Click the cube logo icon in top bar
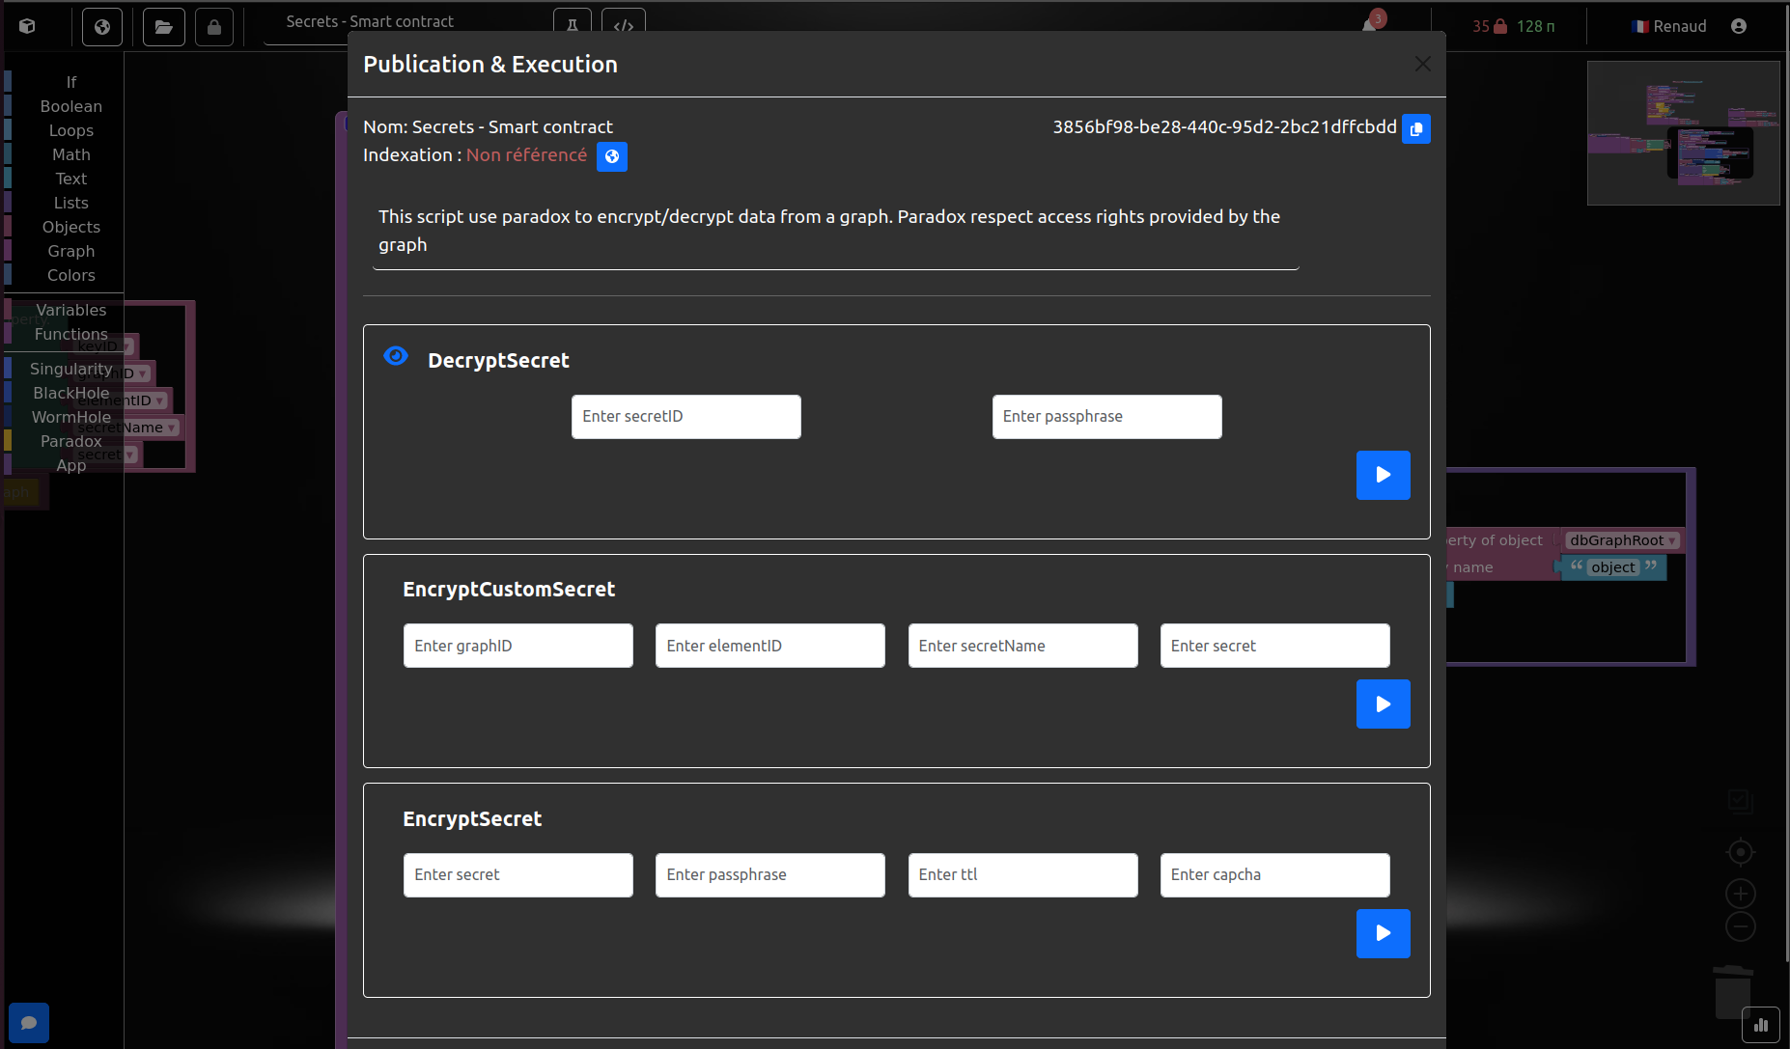 point(27,26)
